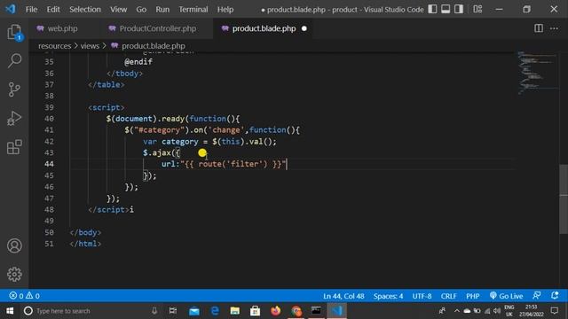Click Ln 44, Col 48 status item
This screenshot has width=568, height=319.
[343, 296]
